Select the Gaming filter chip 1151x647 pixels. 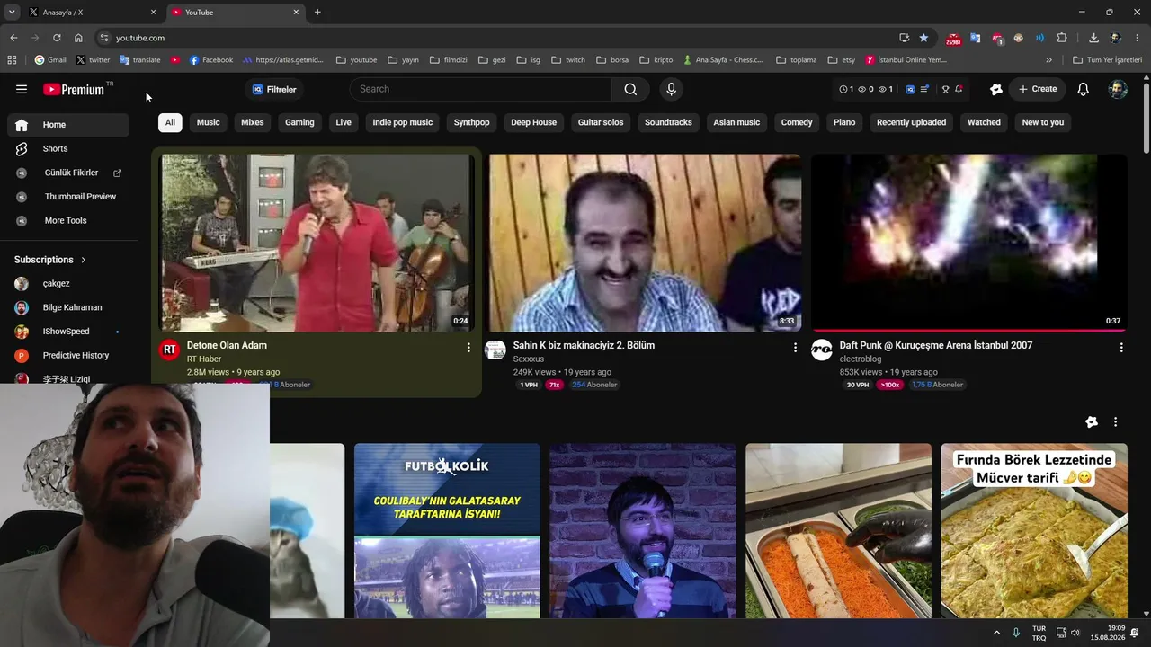(x=299, y=122)
